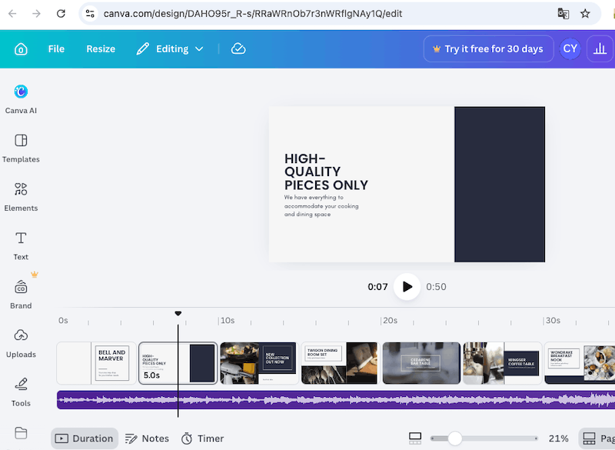
Task: Open the Uploads panel
Action: click(21, 343)
